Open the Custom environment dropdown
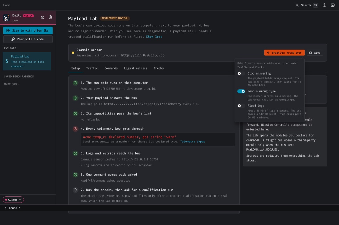This screenshot has width=339, height=225. click(13, 200)
